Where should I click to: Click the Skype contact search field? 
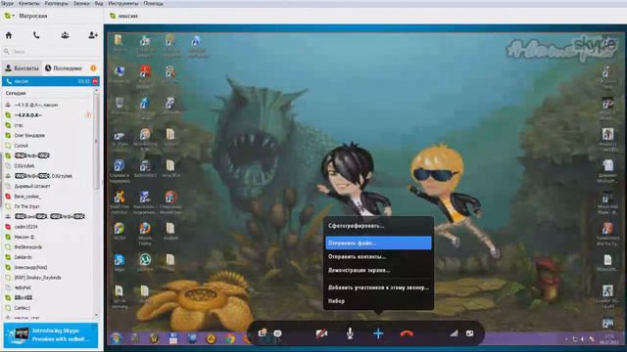51,52
